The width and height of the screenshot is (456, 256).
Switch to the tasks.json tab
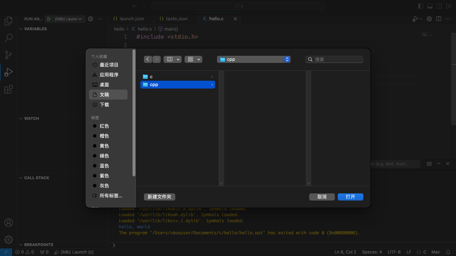(176, 19)
